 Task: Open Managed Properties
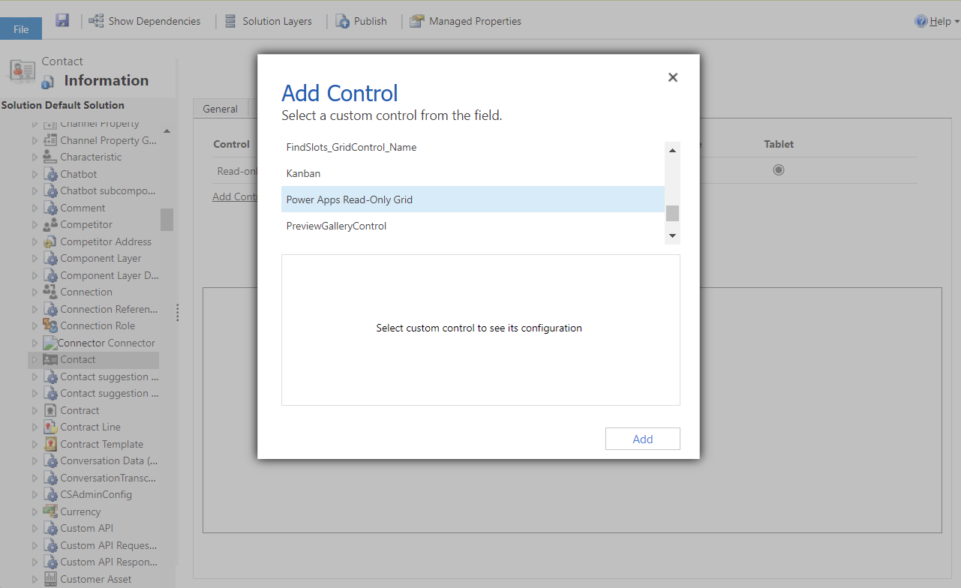tap(465, 21)
